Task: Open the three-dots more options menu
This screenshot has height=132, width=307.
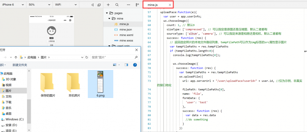Action: (128, 5)
